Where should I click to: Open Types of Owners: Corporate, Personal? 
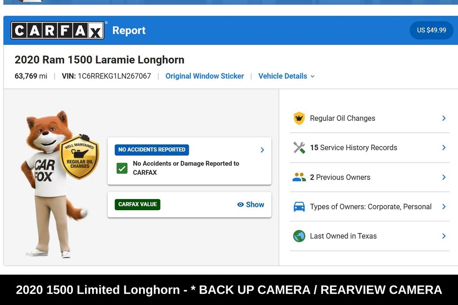tap(369, 207)
